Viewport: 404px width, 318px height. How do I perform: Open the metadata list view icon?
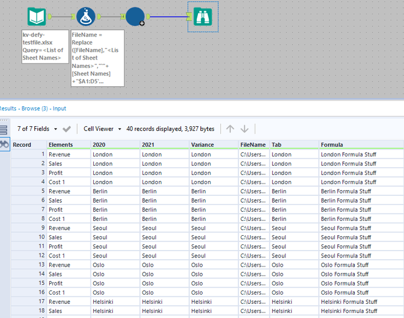coord(4,130)
